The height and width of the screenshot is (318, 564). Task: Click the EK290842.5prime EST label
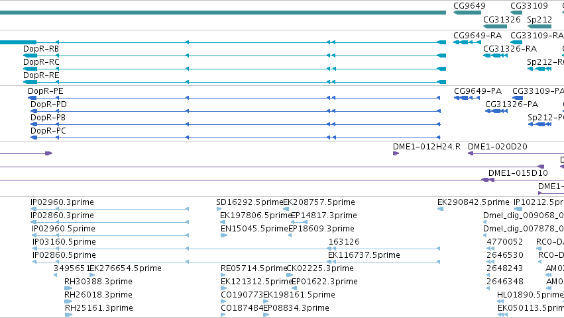473,202
